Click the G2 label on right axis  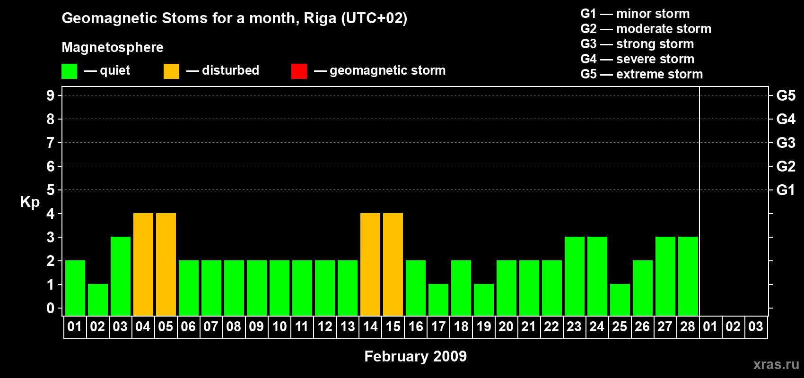tap(786, 166)
